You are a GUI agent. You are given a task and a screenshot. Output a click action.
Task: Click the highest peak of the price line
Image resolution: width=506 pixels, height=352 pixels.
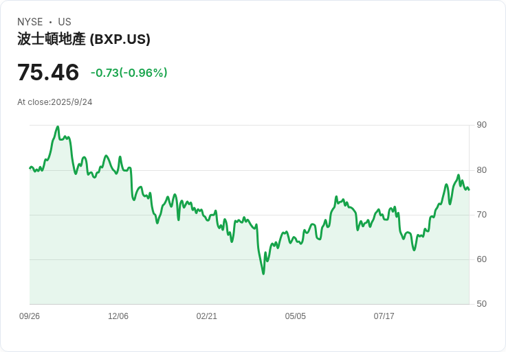tap(58, 127)
